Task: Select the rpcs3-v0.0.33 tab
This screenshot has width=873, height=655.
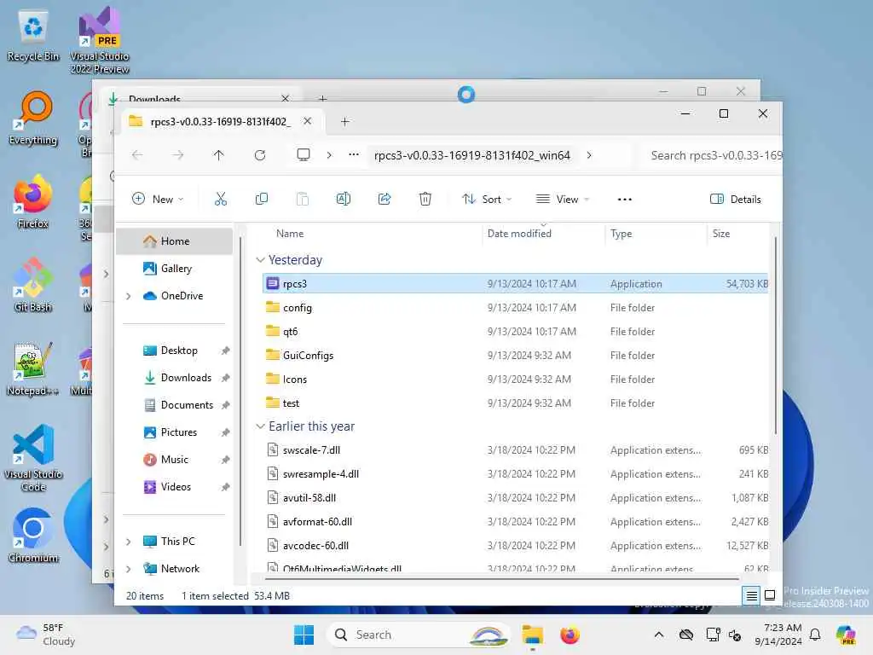Action: pyautogui.click(x=220, y=121)
